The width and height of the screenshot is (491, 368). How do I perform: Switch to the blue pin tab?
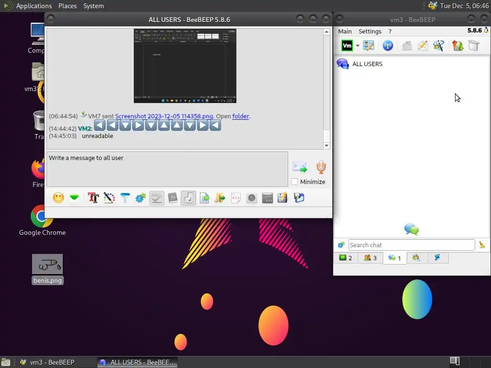point(437,258)
